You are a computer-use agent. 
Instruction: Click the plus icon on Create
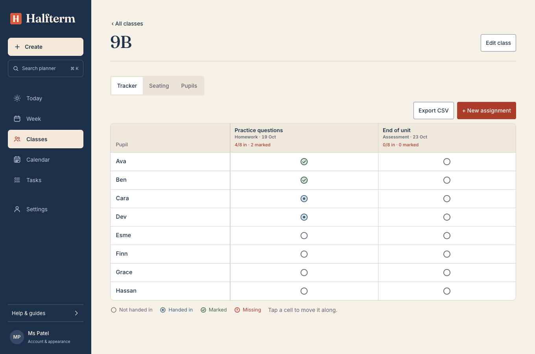tap(17, 47)
